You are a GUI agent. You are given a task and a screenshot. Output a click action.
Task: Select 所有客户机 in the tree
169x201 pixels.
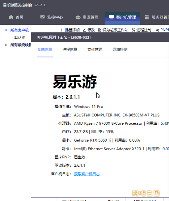(19, 30)
